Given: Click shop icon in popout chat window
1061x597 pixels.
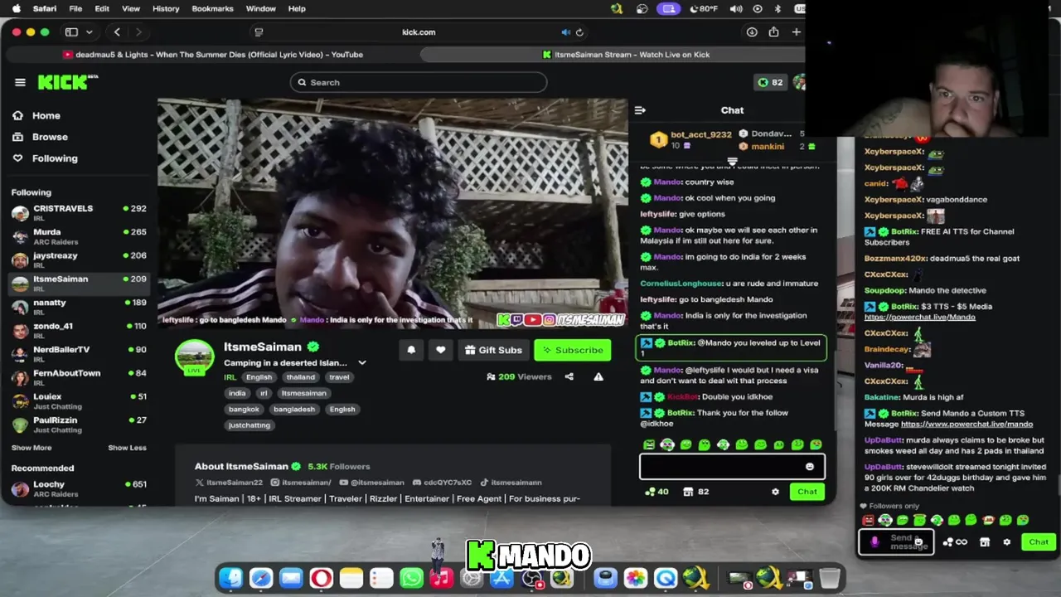Looking at the screenshot, I should pos(985,542).
